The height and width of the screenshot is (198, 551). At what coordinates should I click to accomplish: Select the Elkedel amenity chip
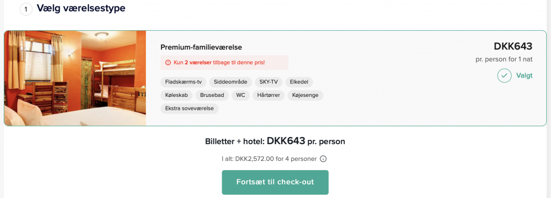tap(299, 82)
